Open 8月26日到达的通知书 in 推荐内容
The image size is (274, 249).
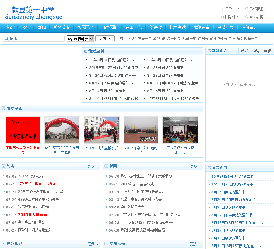point(228,192)
